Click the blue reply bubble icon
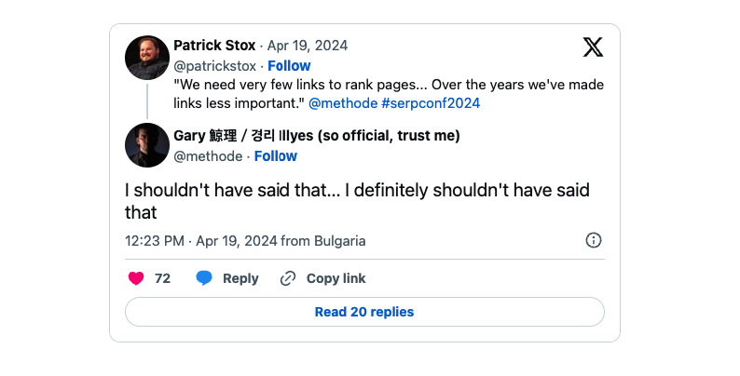740x376 pixels. click(x=204, y=278)
